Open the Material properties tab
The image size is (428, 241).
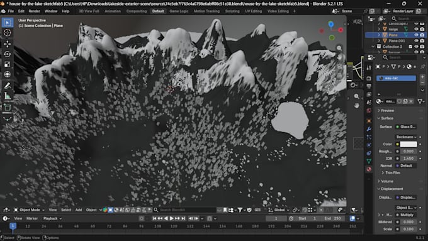click(369, 169)
